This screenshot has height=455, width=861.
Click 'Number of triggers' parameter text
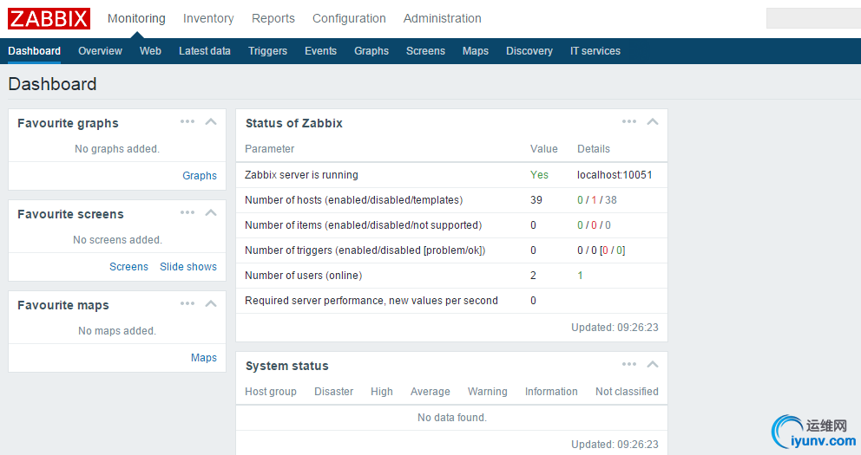(365, 250)
